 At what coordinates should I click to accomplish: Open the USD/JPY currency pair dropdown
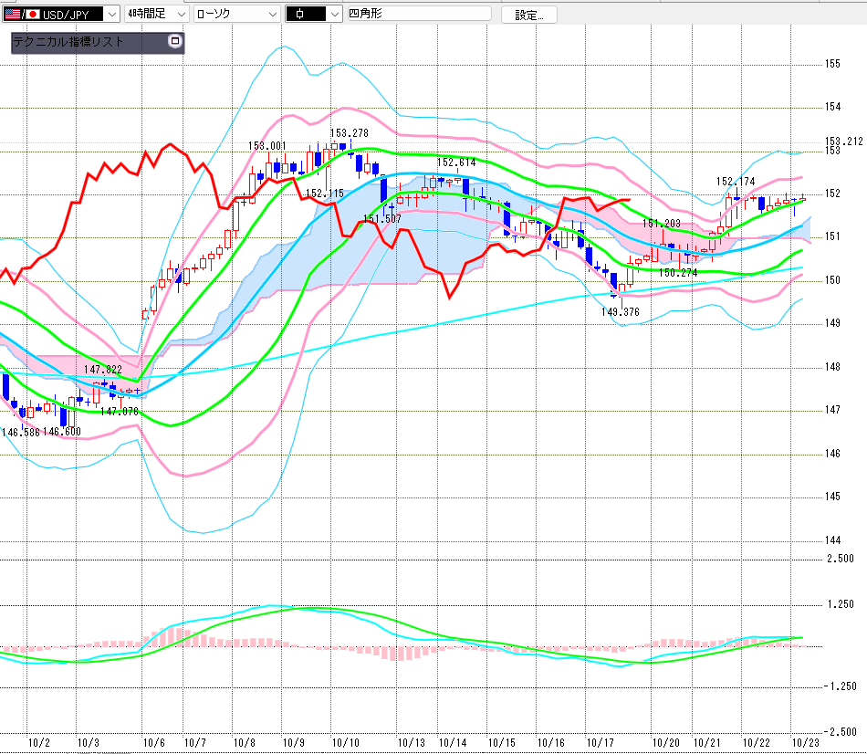(x=110, y=14)
